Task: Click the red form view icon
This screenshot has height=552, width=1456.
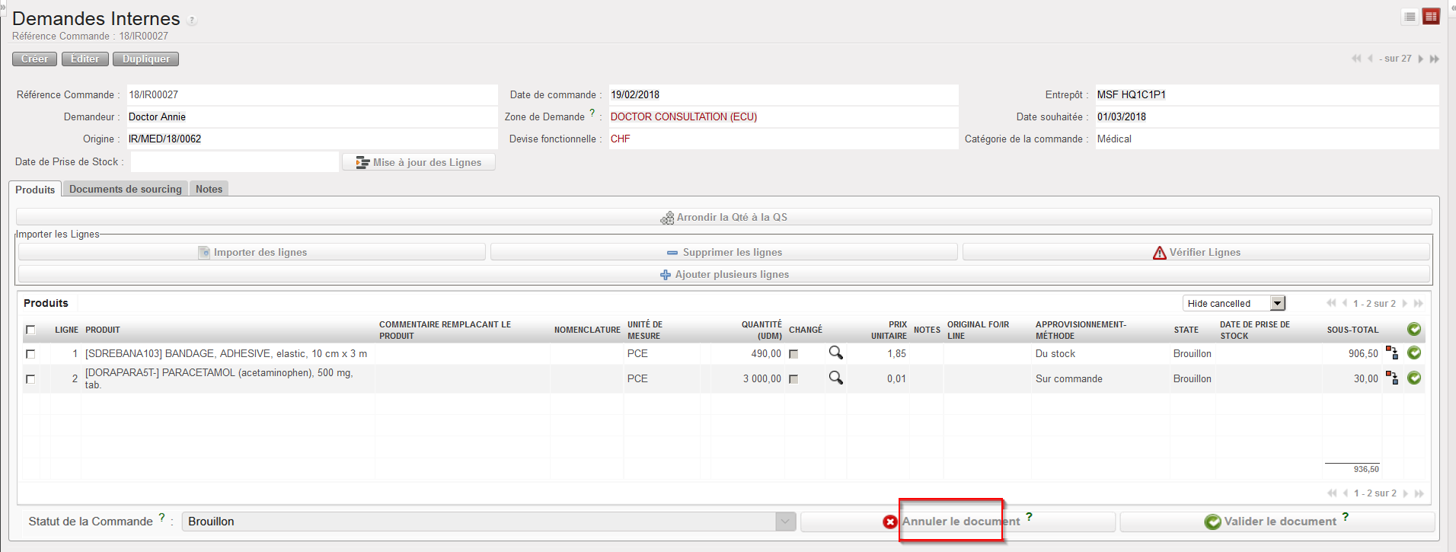Action: [x=1431, y=17]
